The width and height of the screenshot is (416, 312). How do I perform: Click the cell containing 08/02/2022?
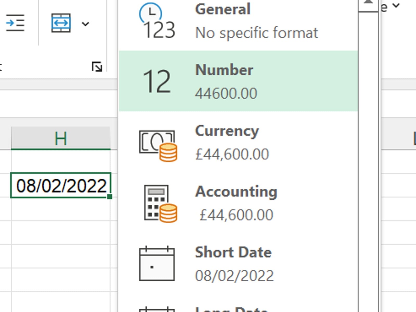[x=61, y=185]
